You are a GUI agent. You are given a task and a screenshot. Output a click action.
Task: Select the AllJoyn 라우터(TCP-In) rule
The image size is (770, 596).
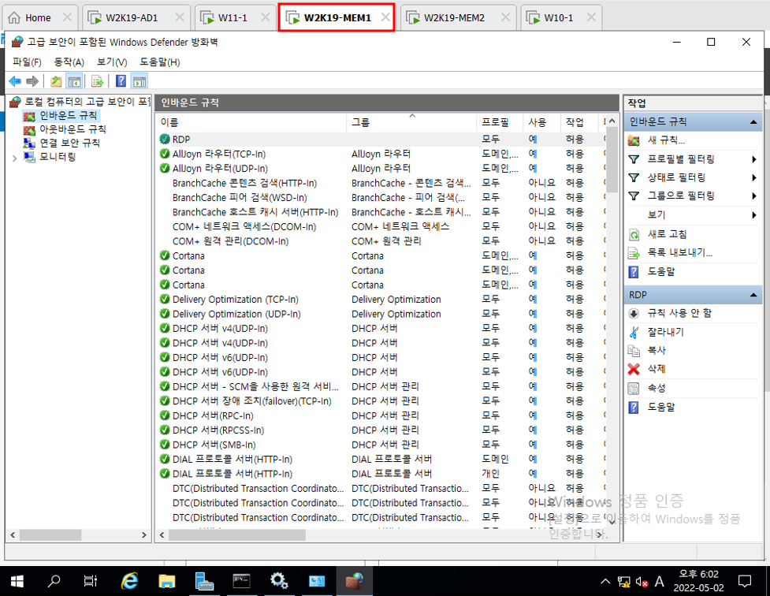[x=219, y=155]
